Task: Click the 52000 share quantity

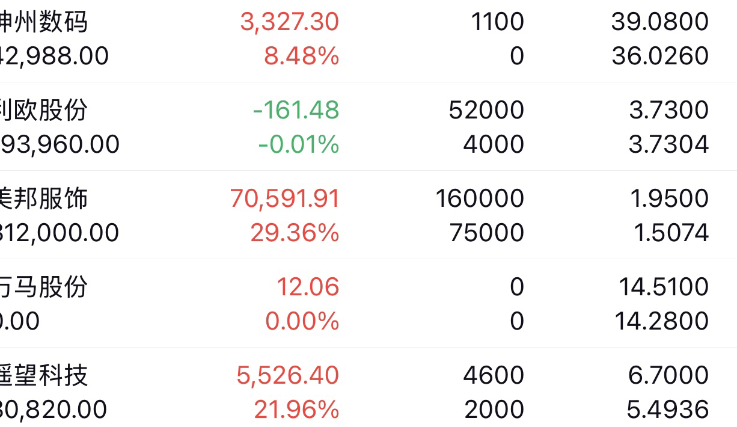Action: pos(486,110)
